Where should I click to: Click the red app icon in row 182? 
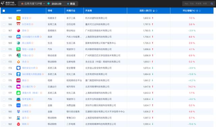[19, 124]
